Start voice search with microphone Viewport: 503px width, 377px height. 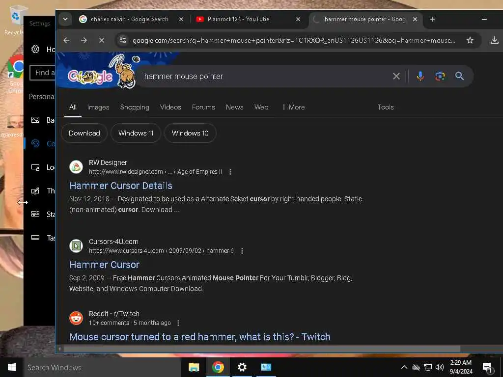(420, 76)
